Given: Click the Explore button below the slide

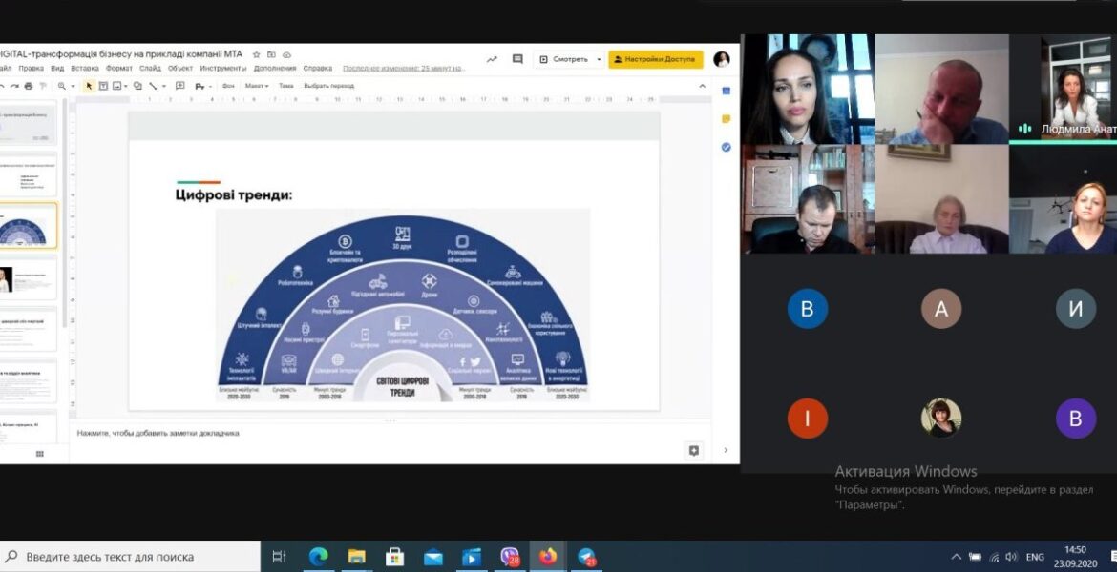Looking at the screenshot, I should 694,450.
